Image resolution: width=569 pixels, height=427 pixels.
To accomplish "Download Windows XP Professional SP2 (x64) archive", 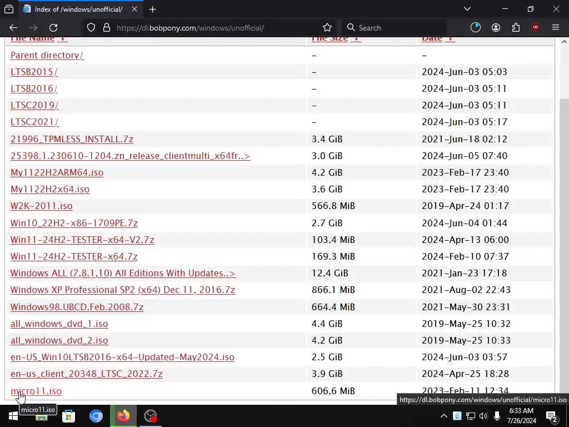I will [123, 290].
